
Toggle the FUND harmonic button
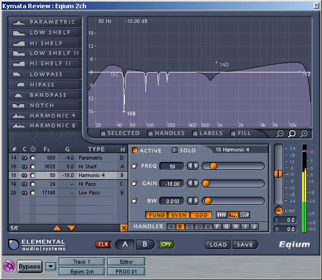[x=157, y=215]
